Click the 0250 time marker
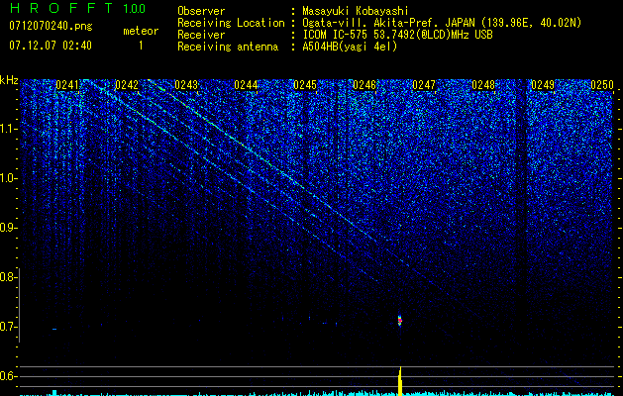The height and width of the screenshot is (396, 623). coord(602,85)
